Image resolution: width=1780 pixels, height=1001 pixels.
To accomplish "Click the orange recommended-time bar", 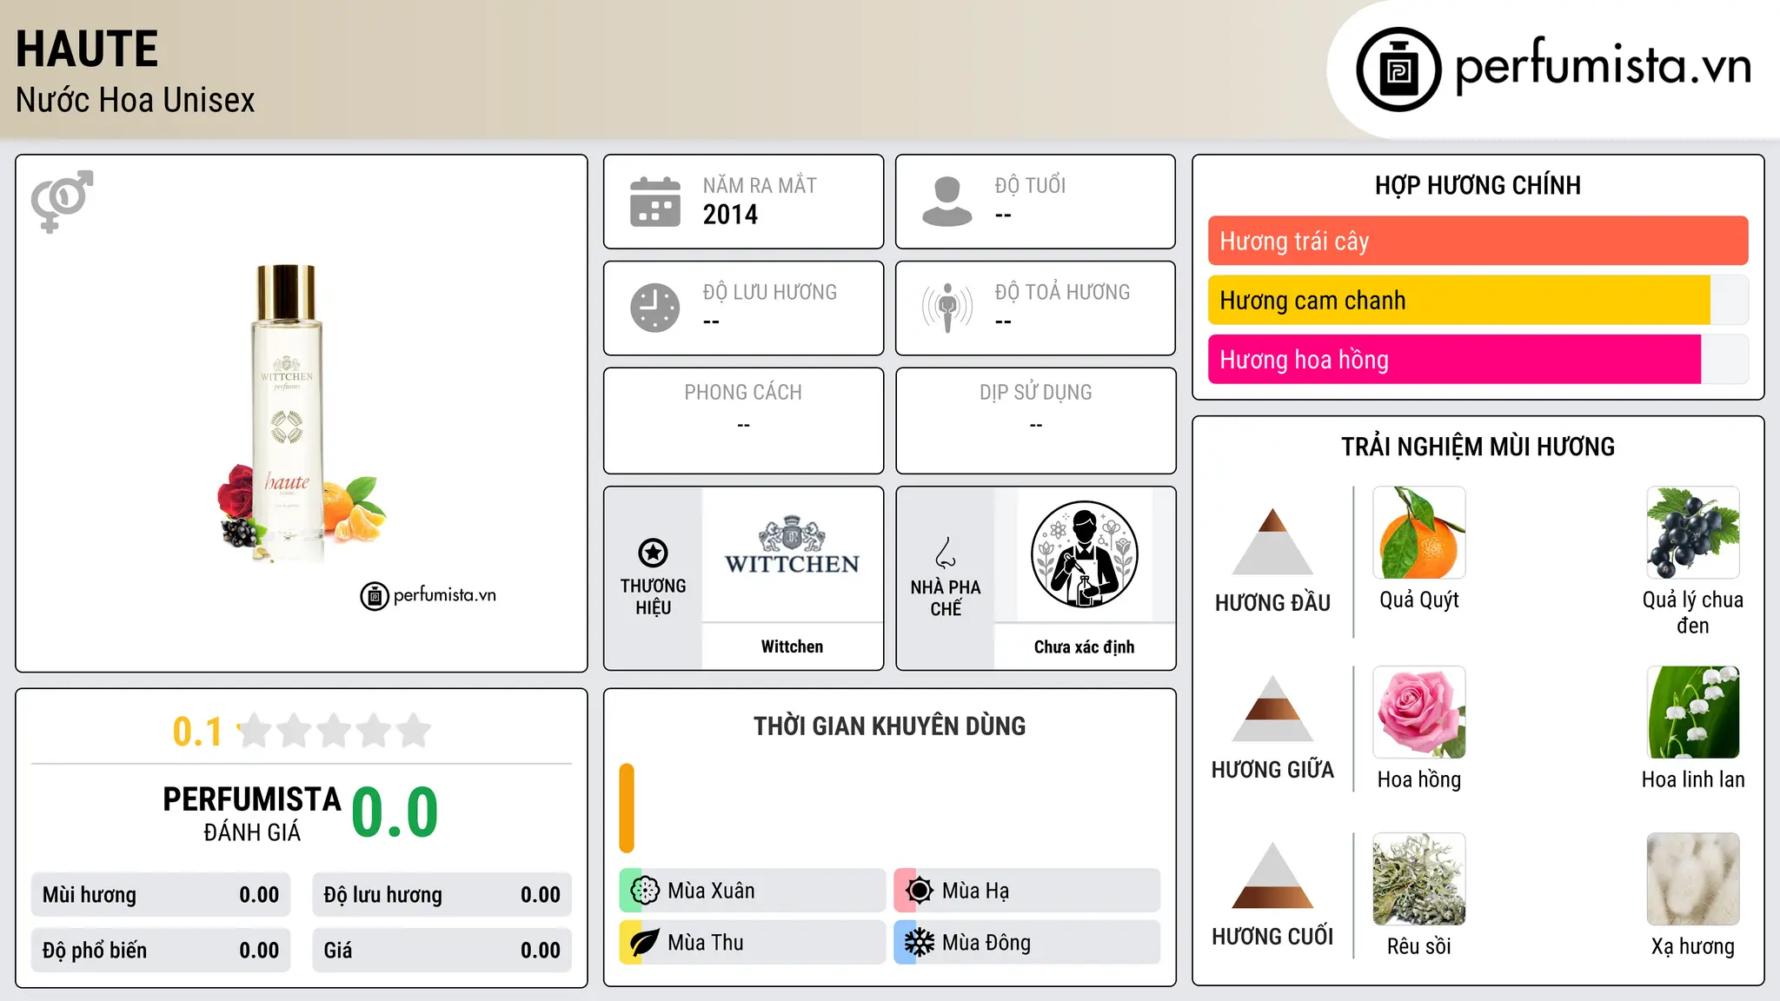I will coord(627,808).
